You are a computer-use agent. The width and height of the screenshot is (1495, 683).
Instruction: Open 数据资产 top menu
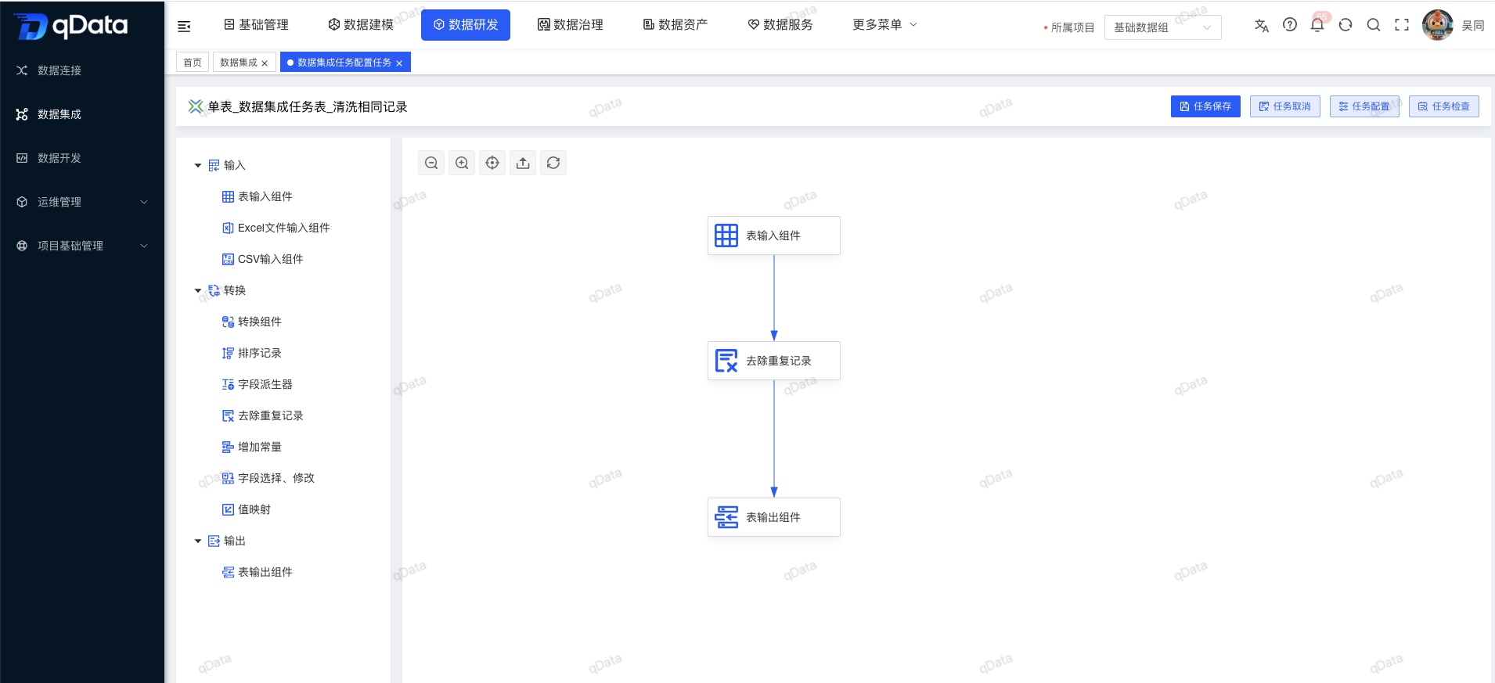coord(675,25)
